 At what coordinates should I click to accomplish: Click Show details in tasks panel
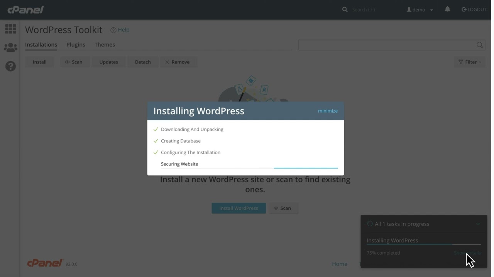[467, 253]
